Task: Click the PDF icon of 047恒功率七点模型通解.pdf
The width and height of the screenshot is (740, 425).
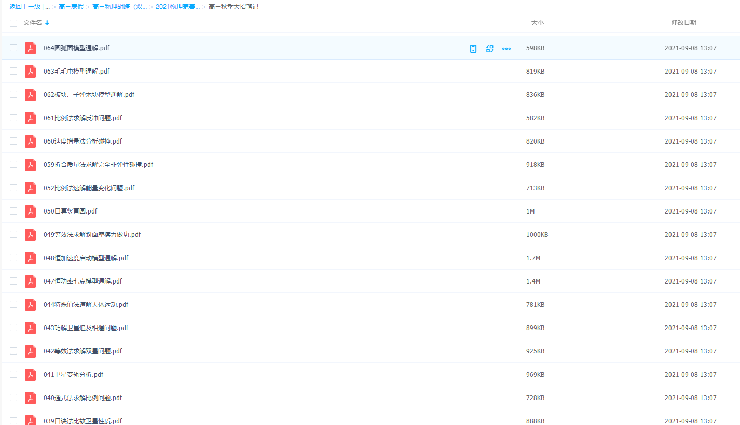Action: (x=31, y=281)
